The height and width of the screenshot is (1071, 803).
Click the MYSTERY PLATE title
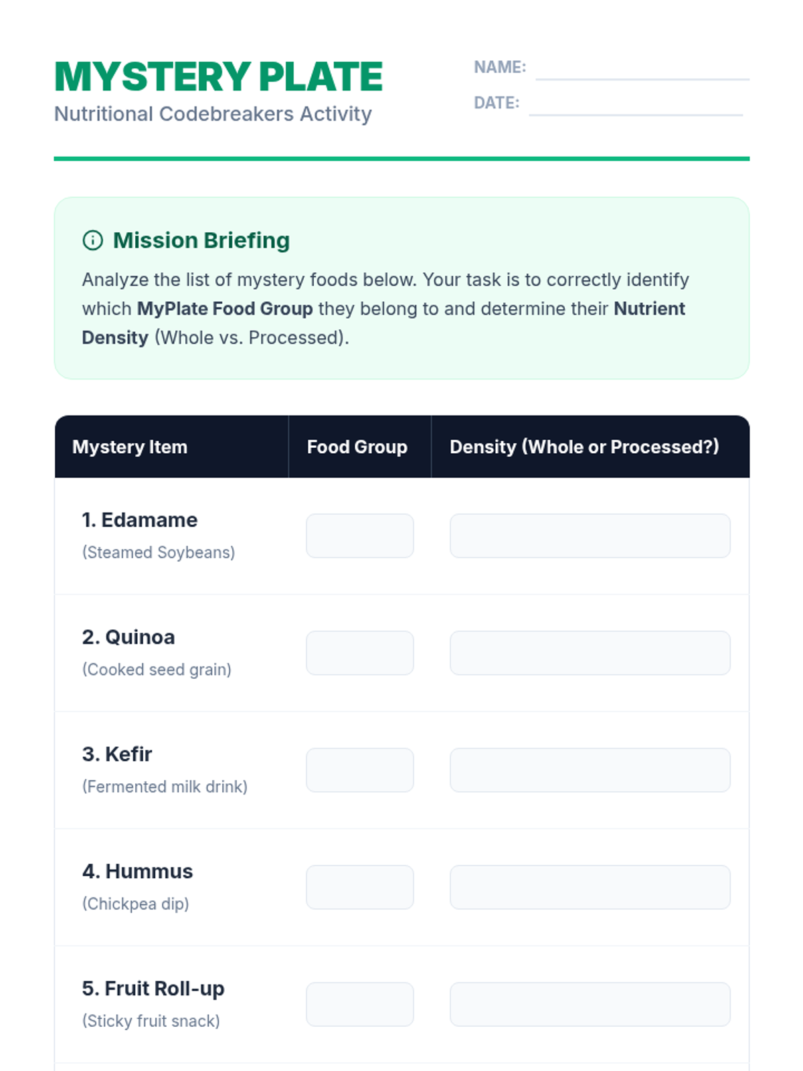218,76
